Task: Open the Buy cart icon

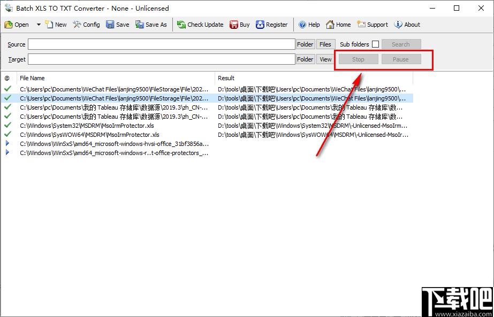Action: (x=234, y=25)
